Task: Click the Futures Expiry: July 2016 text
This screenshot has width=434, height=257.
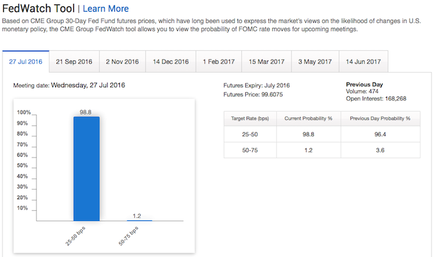Action: (257, 85)
